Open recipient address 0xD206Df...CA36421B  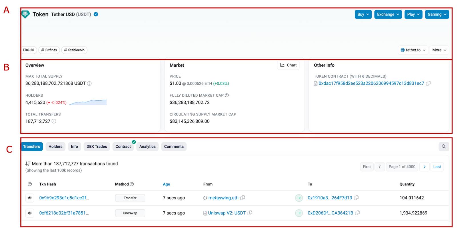330,213
